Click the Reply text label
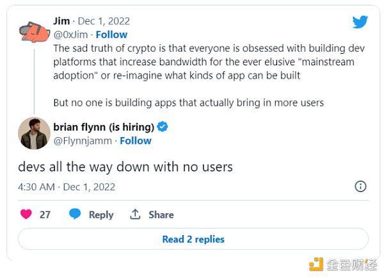 coord(100,215)
